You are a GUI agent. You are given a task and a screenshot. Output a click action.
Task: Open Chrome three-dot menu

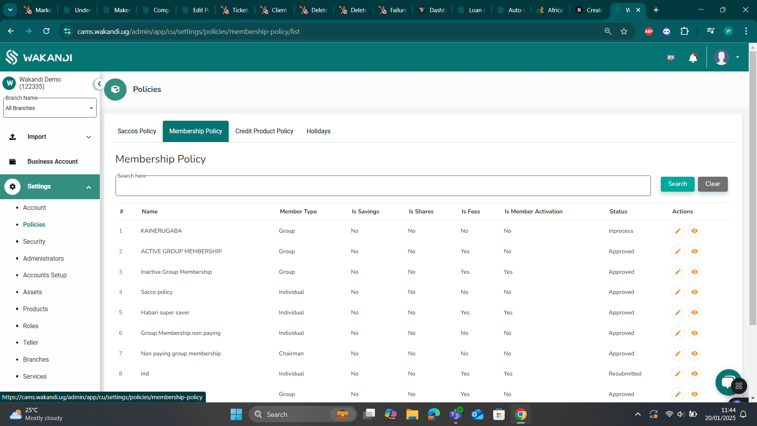(x=746, y=31)
